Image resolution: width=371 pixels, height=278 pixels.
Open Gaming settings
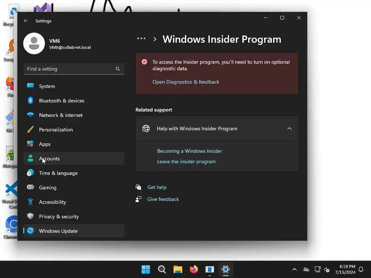point(74,188)
